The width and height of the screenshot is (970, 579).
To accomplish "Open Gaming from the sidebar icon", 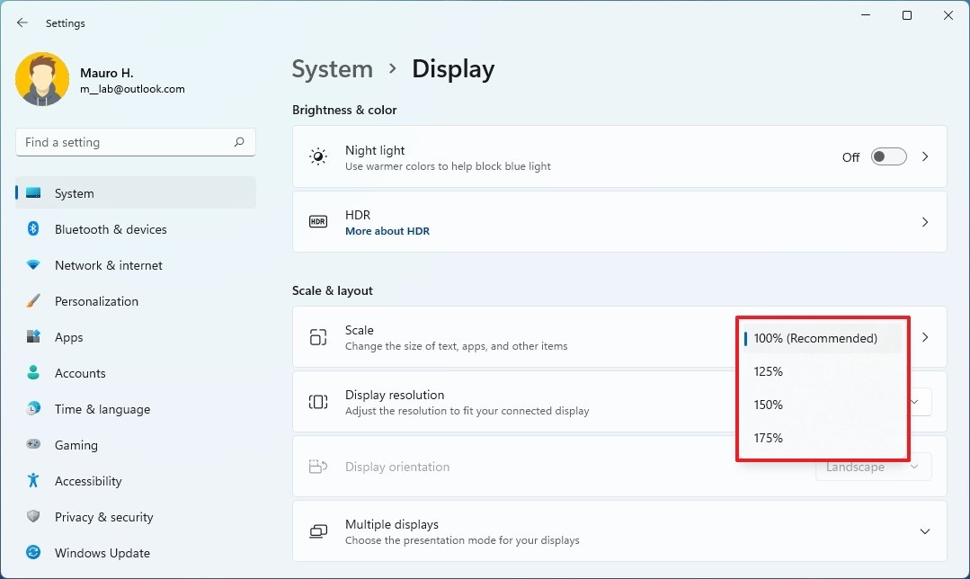I will coord(32,445).
